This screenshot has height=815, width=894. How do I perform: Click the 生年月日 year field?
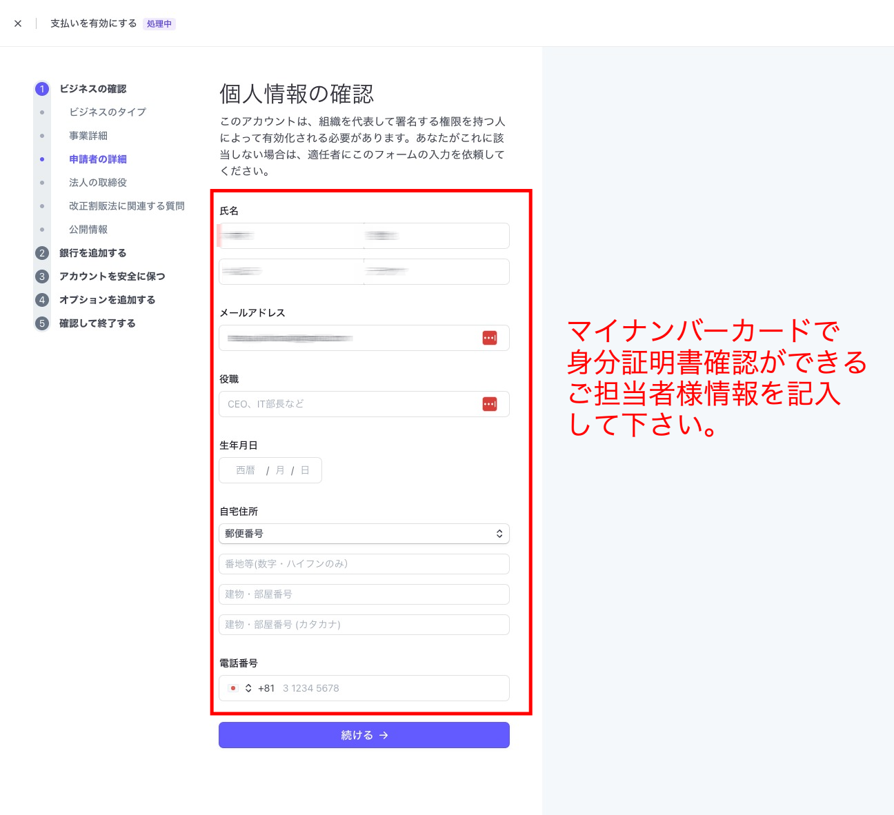pos(246,470)
